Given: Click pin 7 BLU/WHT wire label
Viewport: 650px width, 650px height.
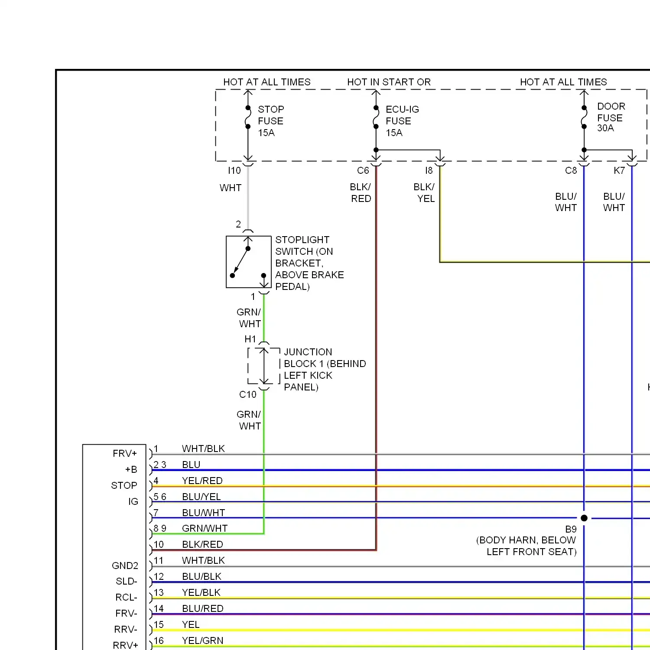Looking at the screenshot, I should pos(204,513).
